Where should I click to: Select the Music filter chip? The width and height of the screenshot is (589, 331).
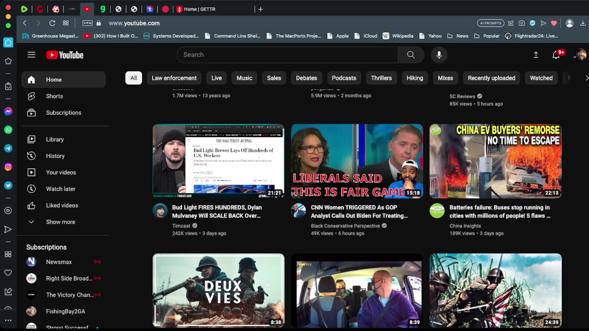(244, 78)
